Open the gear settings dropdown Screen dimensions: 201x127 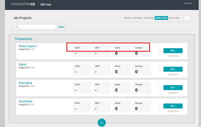tap(186, 18)
